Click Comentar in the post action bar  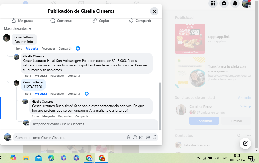pos(61,21)
